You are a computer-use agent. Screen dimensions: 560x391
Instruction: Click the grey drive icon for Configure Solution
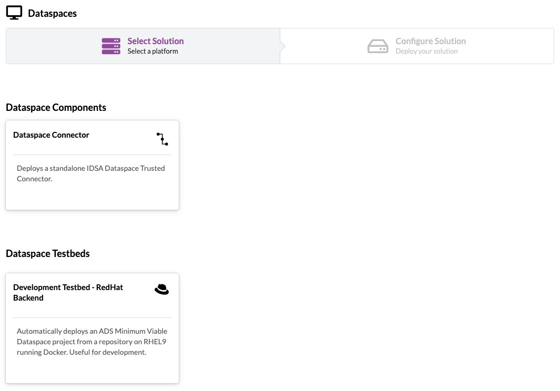click(x=378, y=46)
